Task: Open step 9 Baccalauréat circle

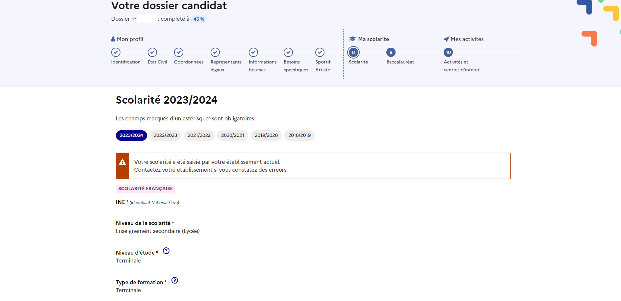Action: (x=391, y=52)
